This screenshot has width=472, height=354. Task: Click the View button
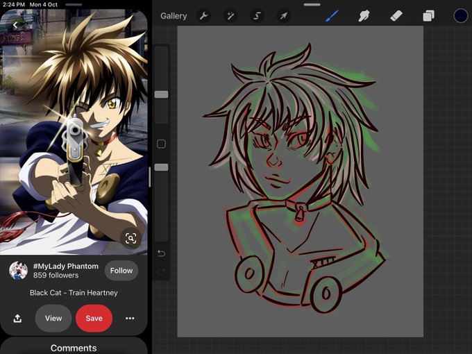pos(53,318)
